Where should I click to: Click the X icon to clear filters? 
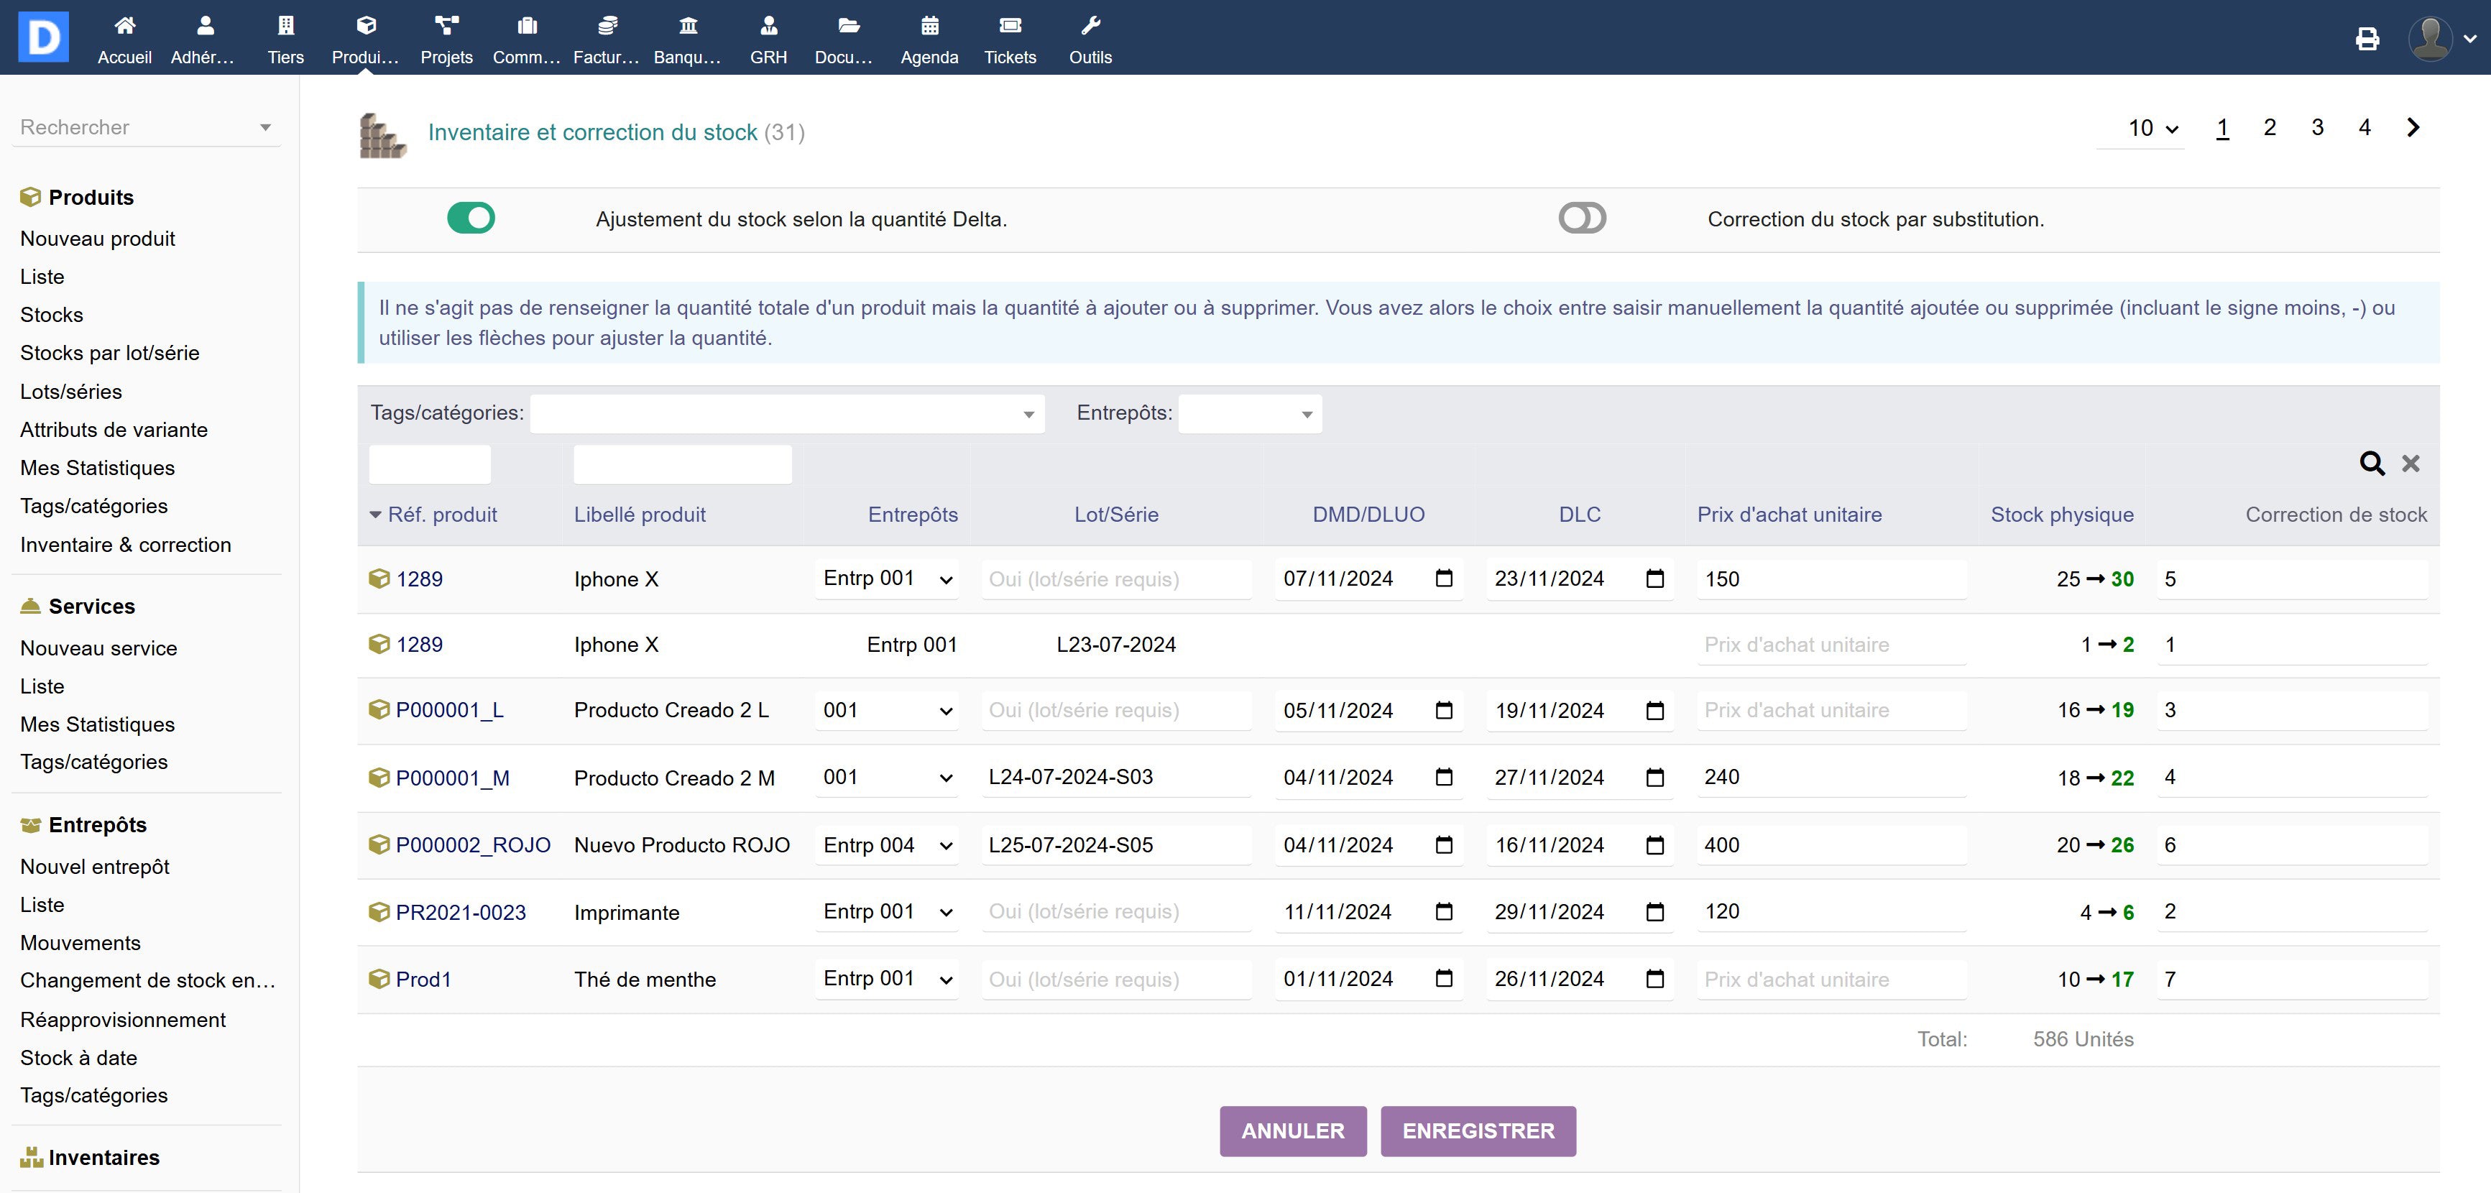(2411, 463)
